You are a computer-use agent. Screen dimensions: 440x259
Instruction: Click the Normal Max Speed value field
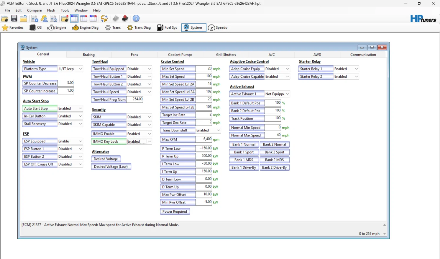pyautogui.click(x=273, y=135)
